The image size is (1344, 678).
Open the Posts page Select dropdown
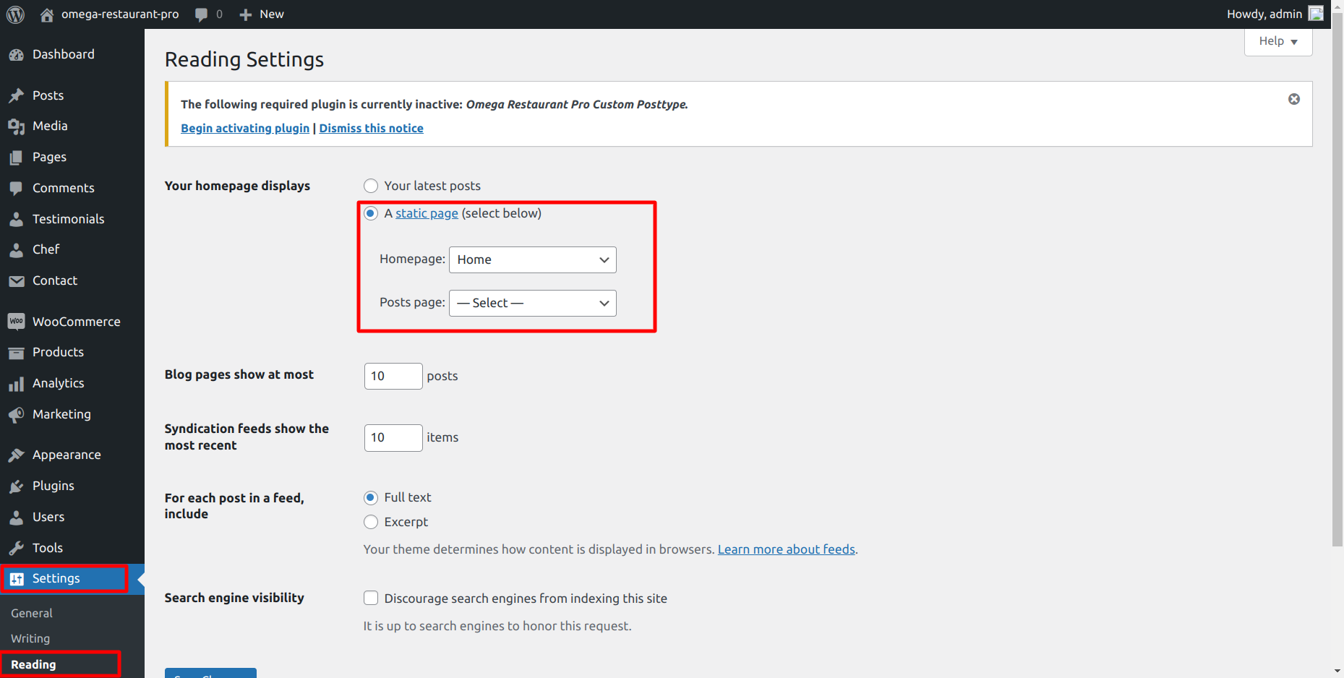pos(533,304)
